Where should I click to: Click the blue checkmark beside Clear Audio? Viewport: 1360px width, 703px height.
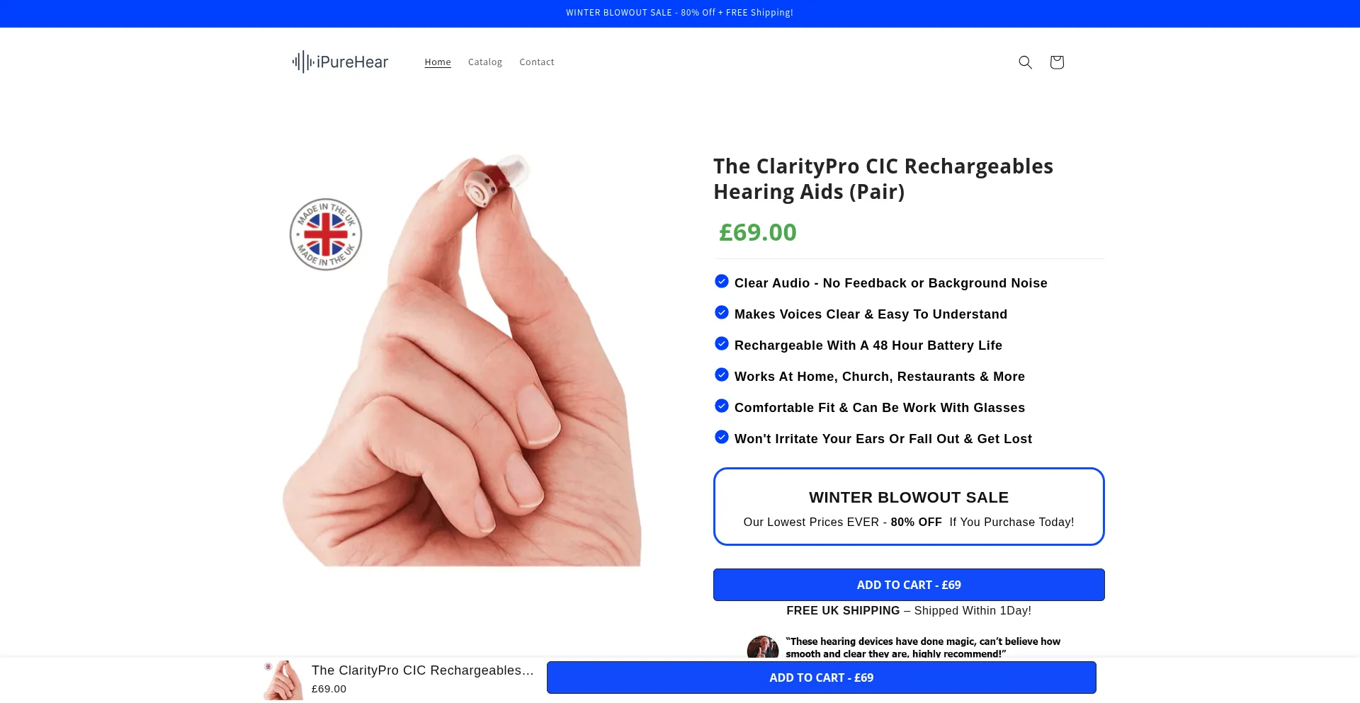pyautogui.click(x=722, y=281)
